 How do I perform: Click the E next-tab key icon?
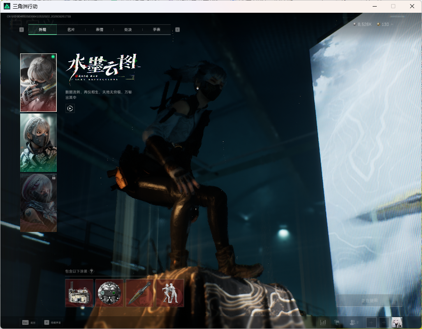pos(177,30)
